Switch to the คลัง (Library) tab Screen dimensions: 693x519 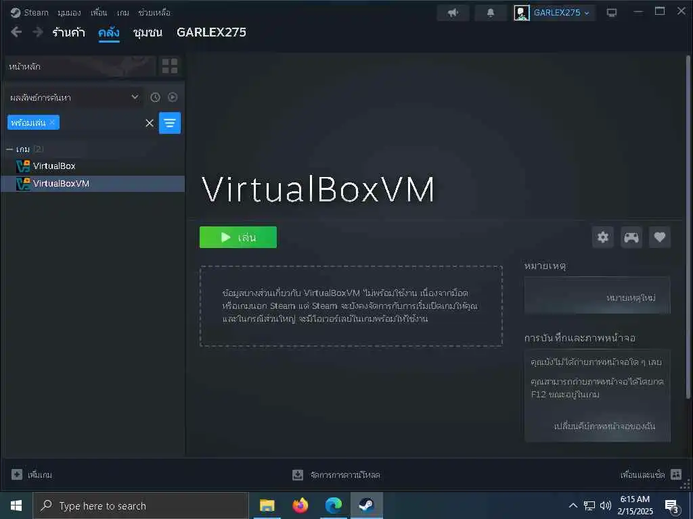pyautogui.click(x=109, y=32)
